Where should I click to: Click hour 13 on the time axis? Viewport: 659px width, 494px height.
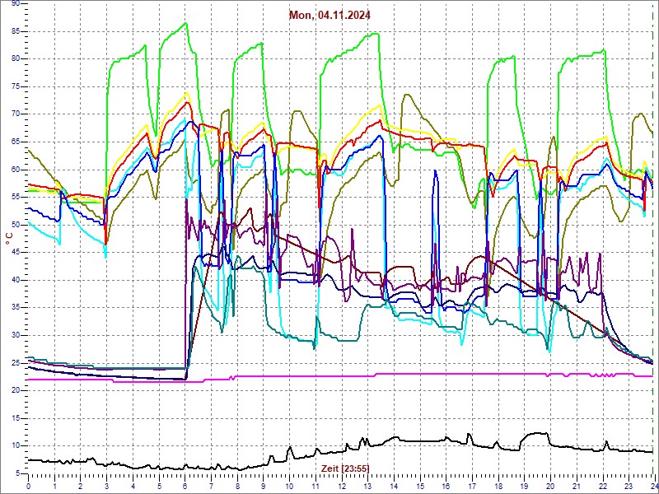tap(367, 486)
